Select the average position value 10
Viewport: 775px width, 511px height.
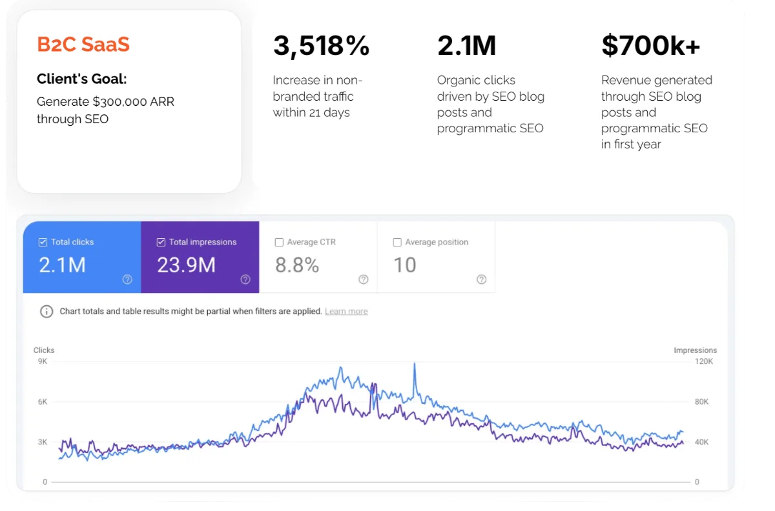tap(405, 265)
